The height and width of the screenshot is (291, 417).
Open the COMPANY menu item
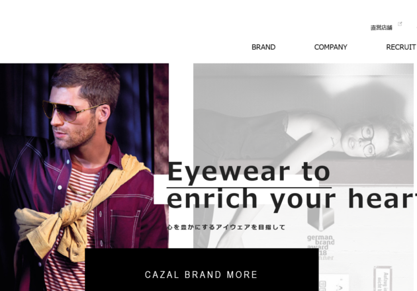tap(330, 47)
